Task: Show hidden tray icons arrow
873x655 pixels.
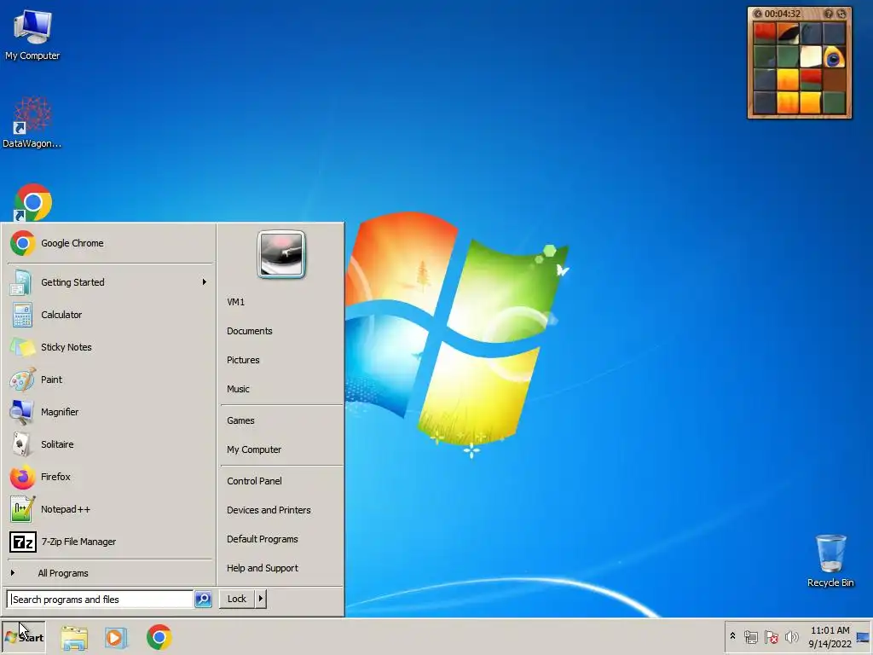Action: tap(732, 636)
